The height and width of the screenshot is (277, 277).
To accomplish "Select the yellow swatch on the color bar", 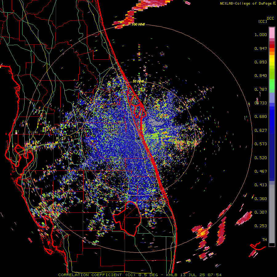I will tap(272, 61).
